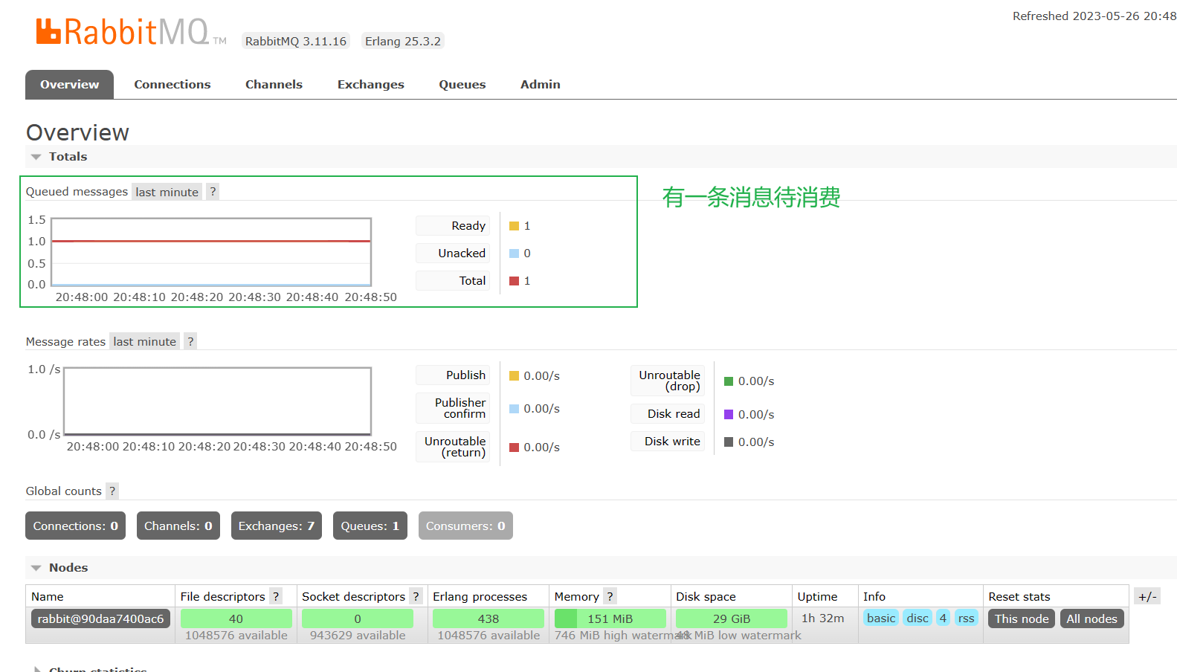The image size is (1177, 672).
Task: Click the 29 GiB disk space bar
Action: (732, 619)
